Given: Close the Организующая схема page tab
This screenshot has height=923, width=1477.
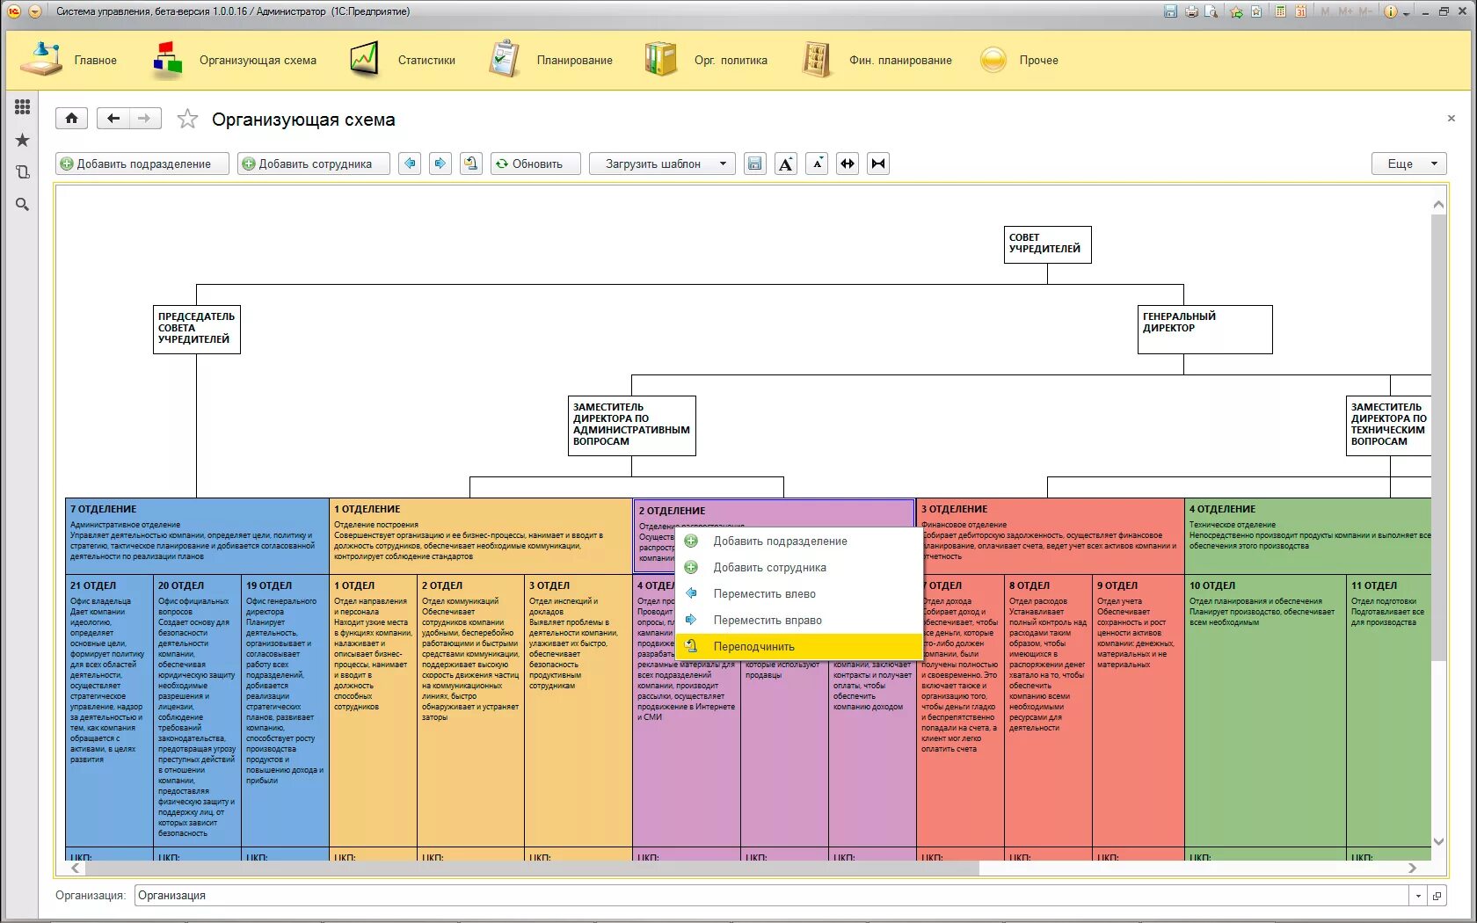Looking at the screenshot, I should pos(1451,118).
